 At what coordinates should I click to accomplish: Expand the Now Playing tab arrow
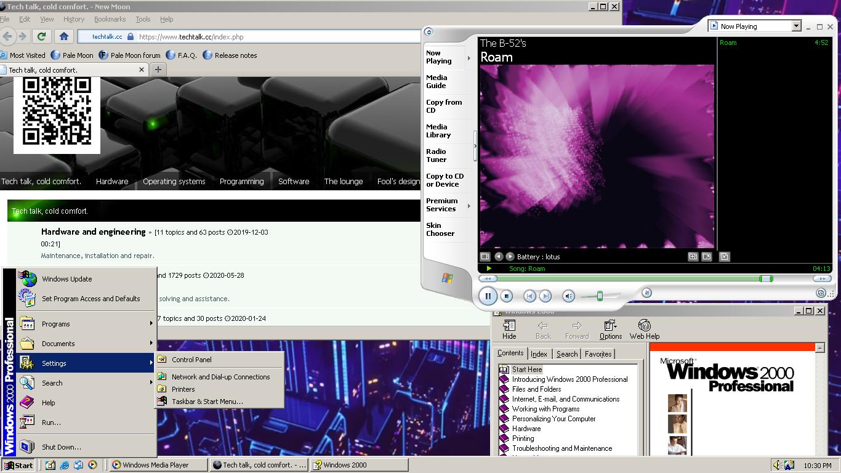tap(469, 58)
